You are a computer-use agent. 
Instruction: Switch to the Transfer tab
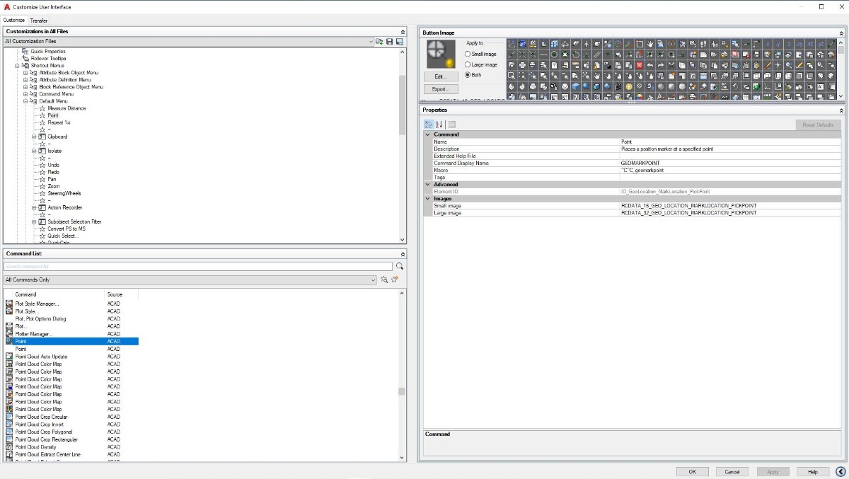[x=38, y=21]
